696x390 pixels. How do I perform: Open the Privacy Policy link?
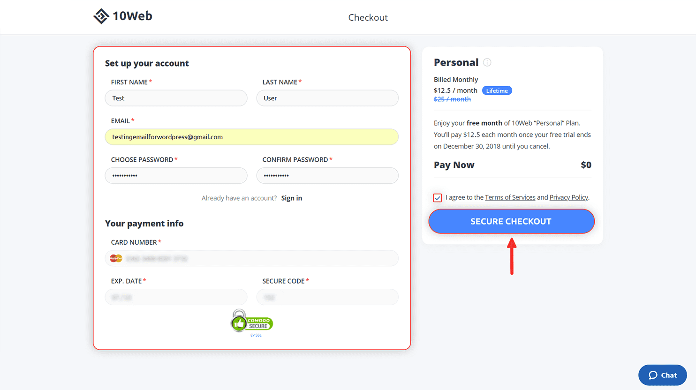click(x=569, y=197)
